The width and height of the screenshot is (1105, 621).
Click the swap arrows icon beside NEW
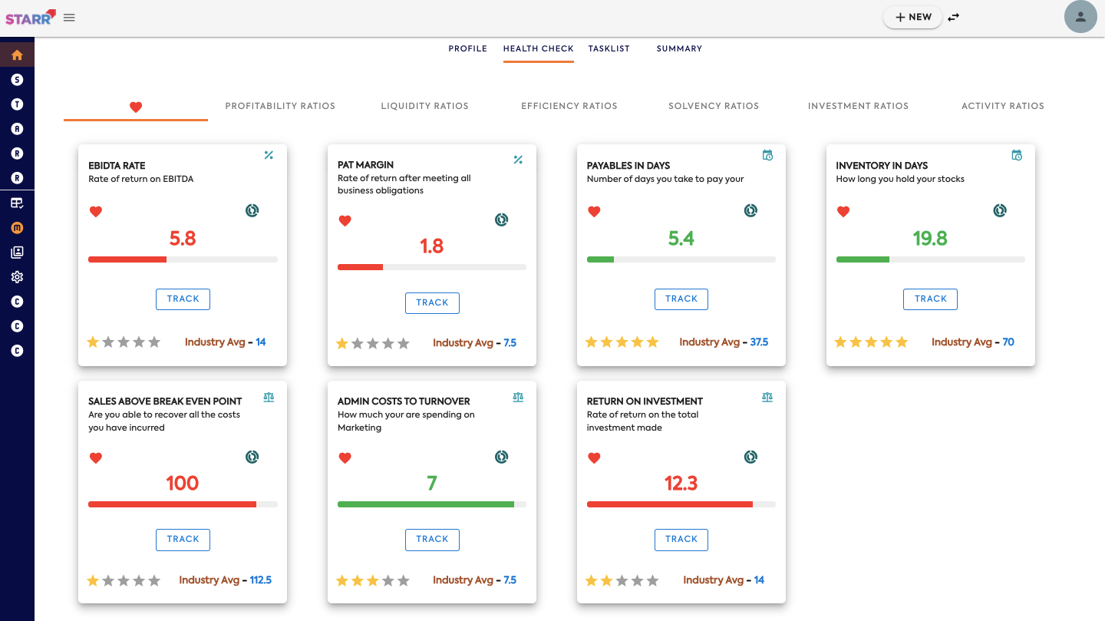point(953,17)
